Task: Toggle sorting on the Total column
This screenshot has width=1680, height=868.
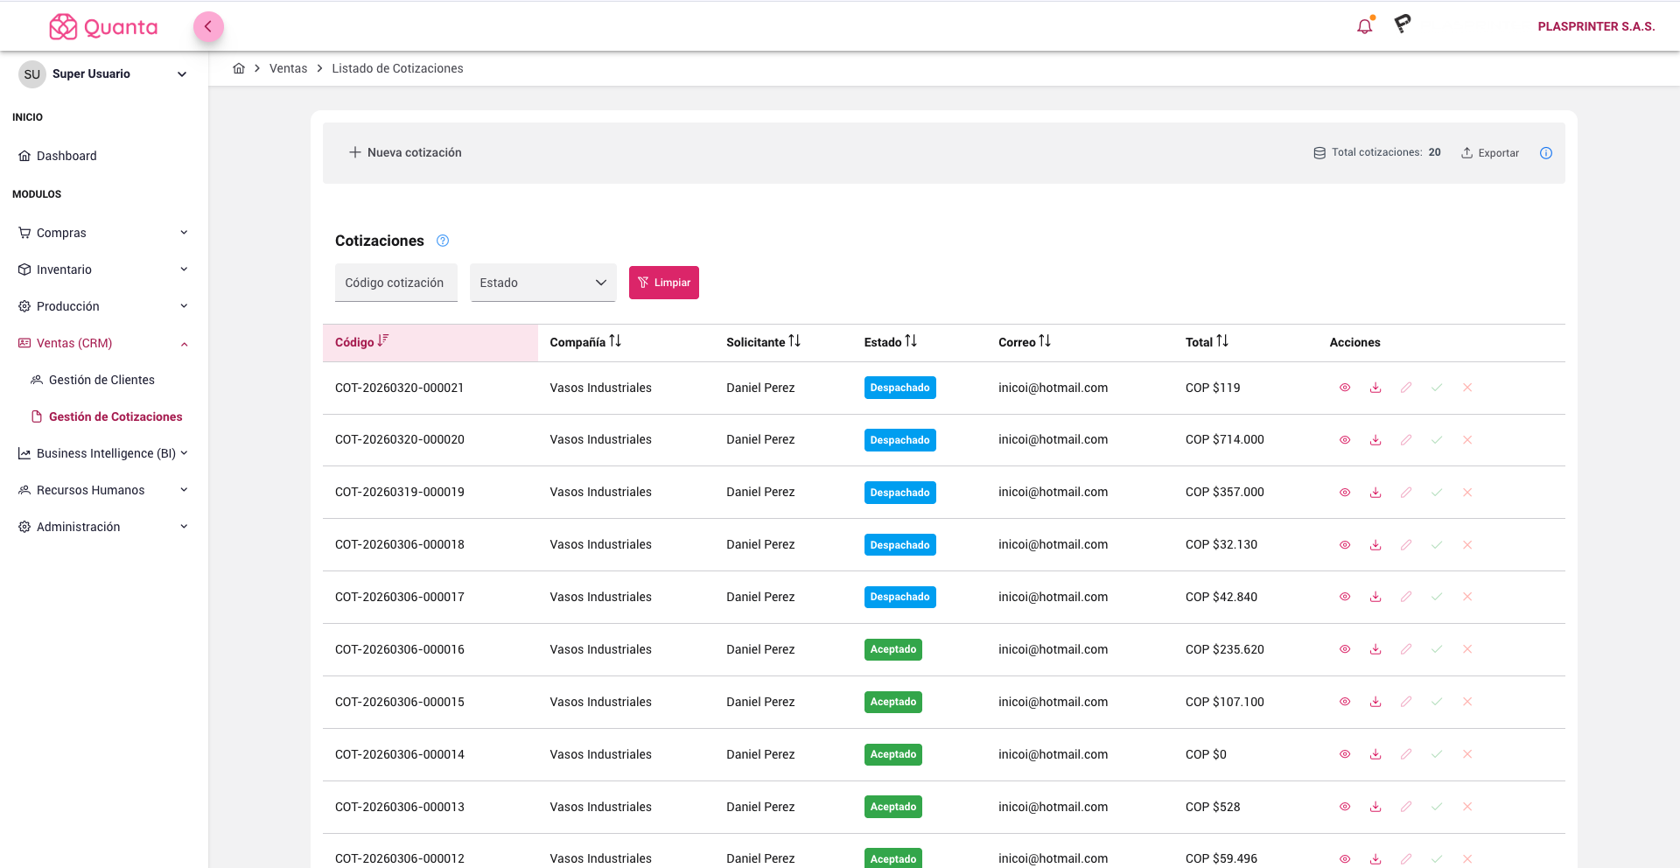Action: point(1222,341)
